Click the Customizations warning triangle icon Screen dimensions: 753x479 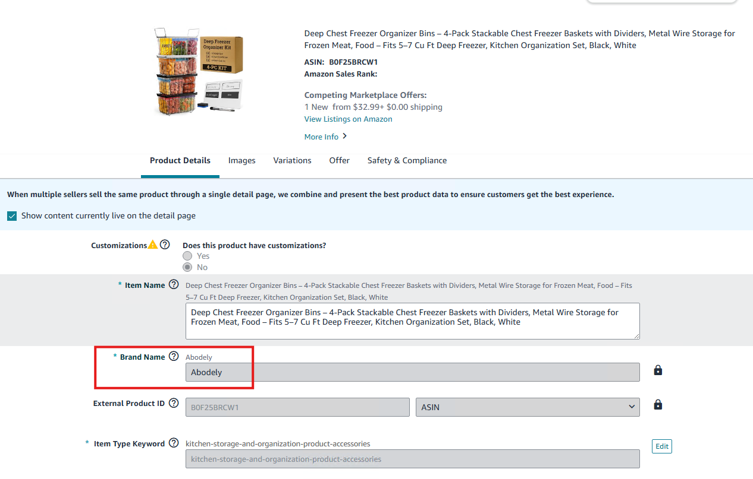coord(153,245)
